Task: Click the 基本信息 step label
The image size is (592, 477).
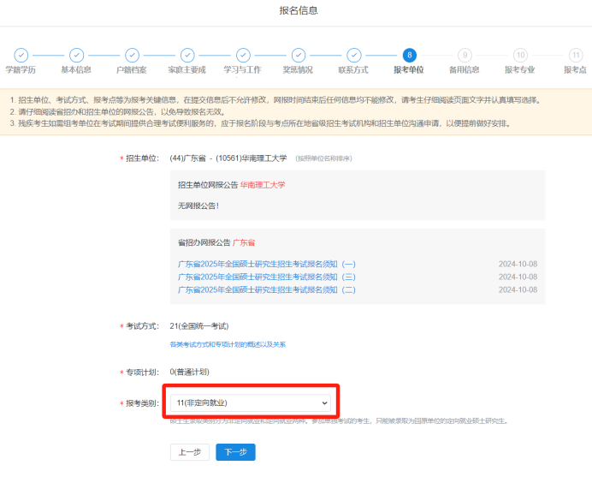Action: [76, 70]
